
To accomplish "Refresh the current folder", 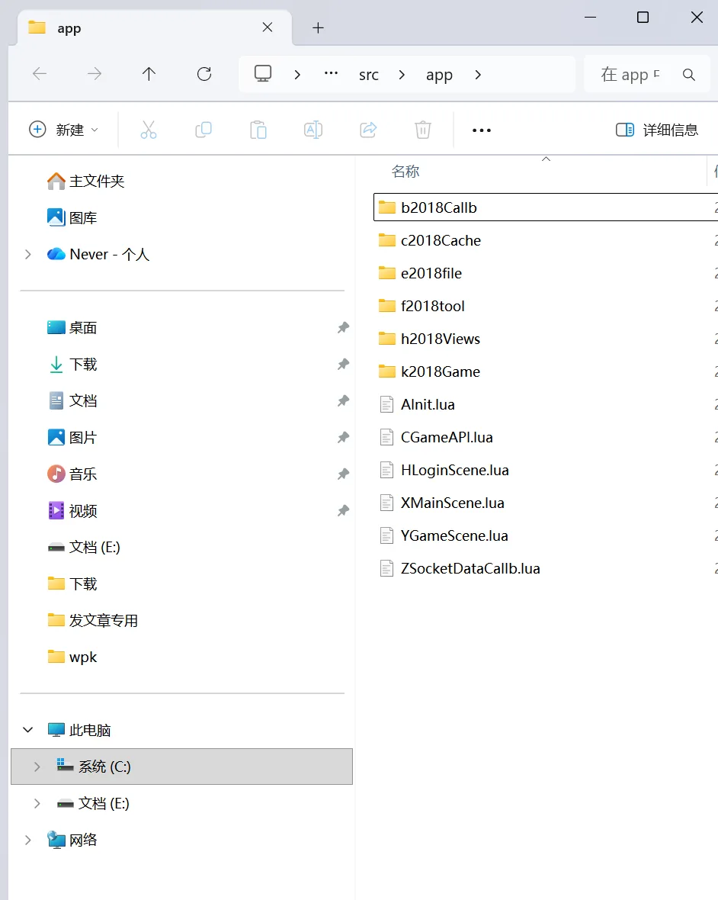I will point(204,73).
